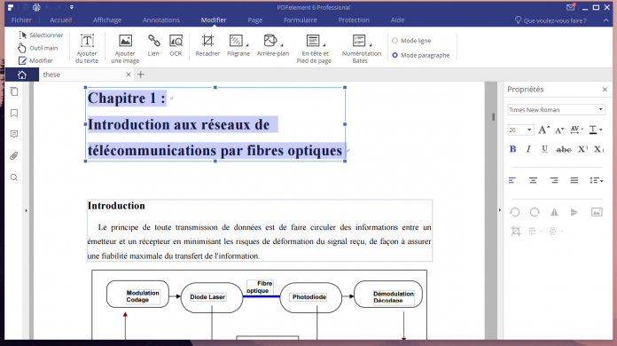Open comments sidebar panel
Viewport: 617px width, 346px height.
coord(14,134)
